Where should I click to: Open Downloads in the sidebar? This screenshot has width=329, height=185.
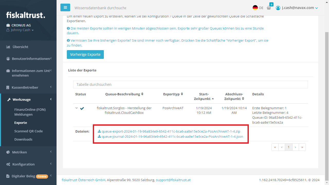(23, 139)
